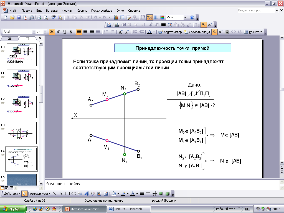Insert a table via the toolbar icon
This screenshot has width=284, height=213.
pos(122,17)
